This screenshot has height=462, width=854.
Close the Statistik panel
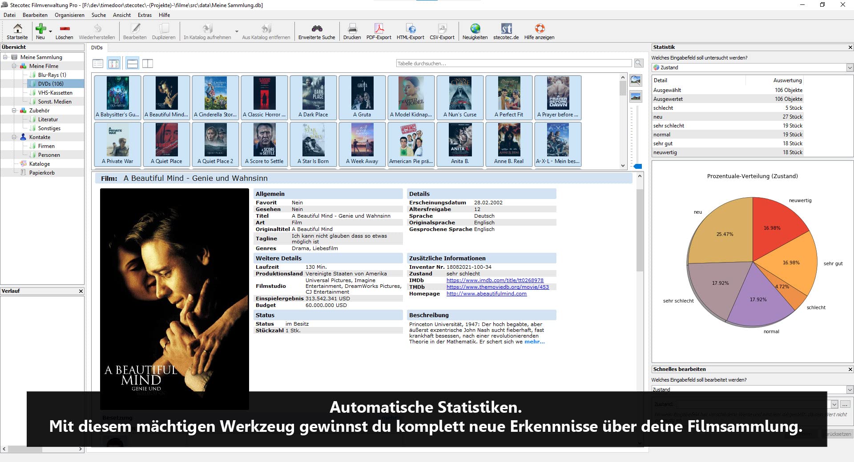(x=850, y=47)
